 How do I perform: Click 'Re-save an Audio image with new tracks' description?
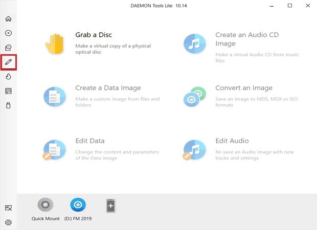[255, 155]
